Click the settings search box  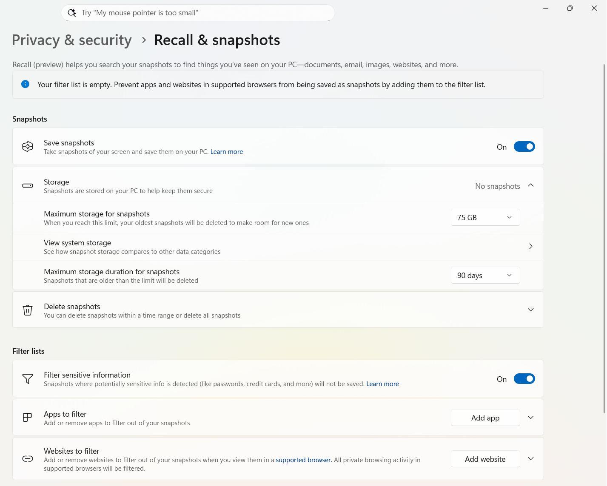click(204, 13)
